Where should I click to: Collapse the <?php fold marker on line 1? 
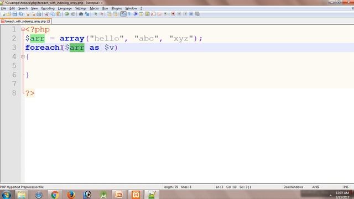(x=23, y=29)
